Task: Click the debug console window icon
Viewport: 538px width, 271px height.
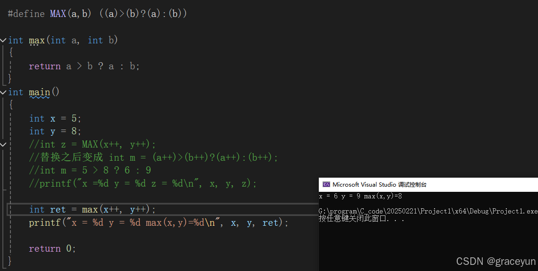Action: [x=326, y=184]
